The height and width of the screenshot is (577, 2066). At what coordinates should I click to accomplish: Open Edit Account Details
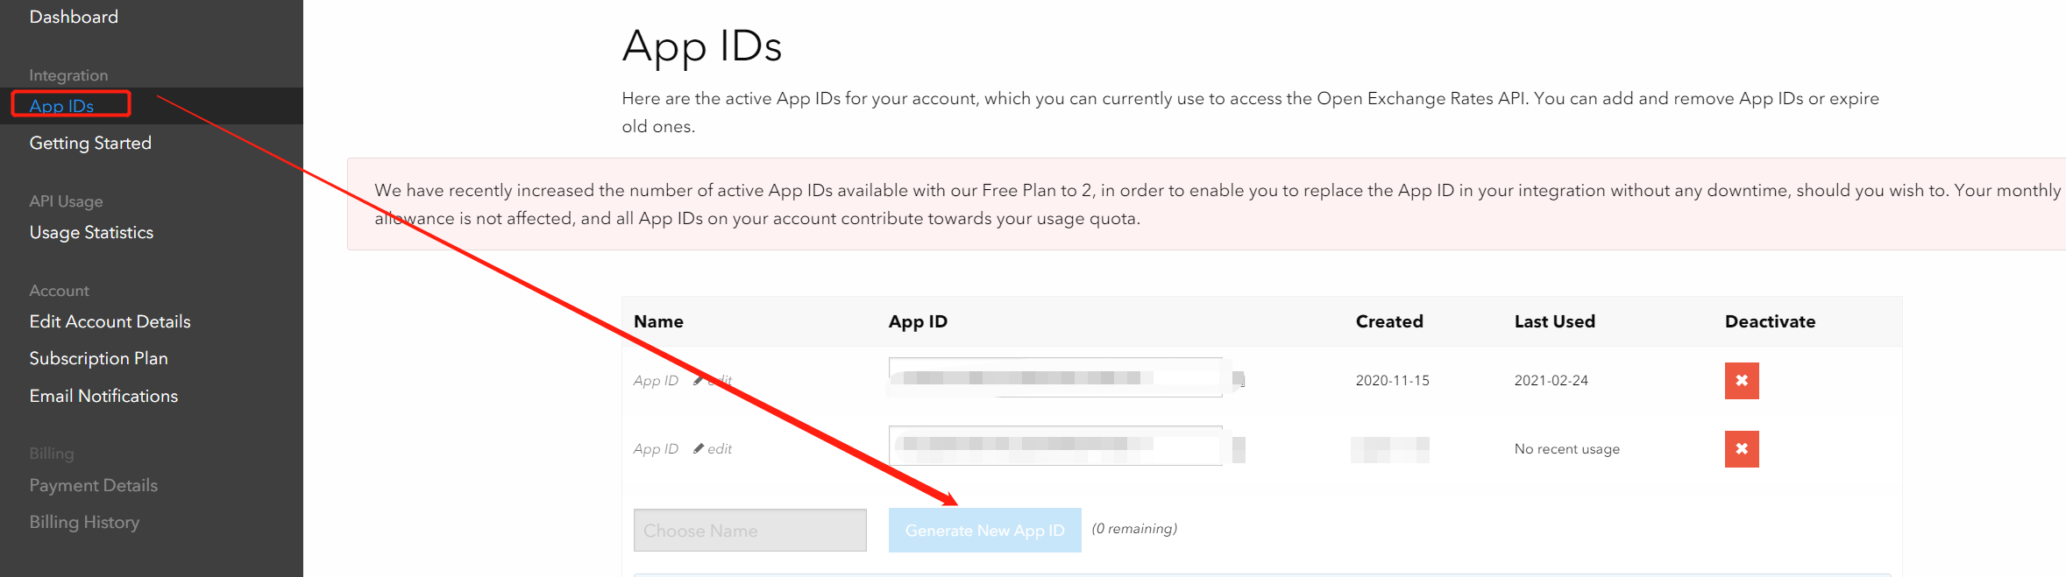[x=110, y=321]
